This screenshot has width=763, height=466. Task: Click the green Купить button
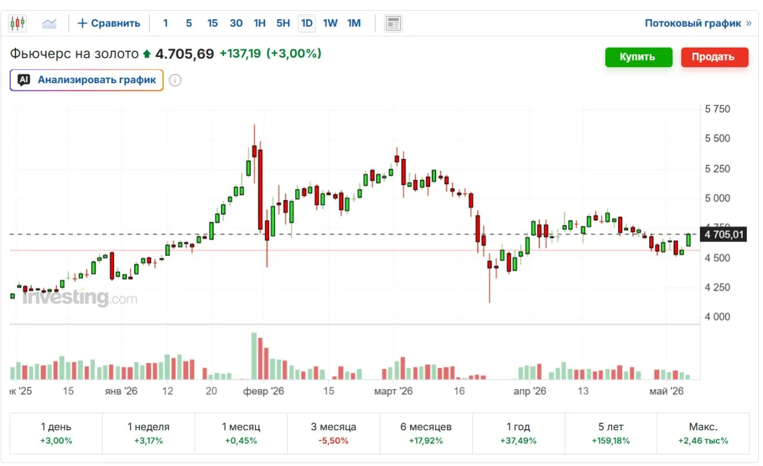click(x=638, y=57)
